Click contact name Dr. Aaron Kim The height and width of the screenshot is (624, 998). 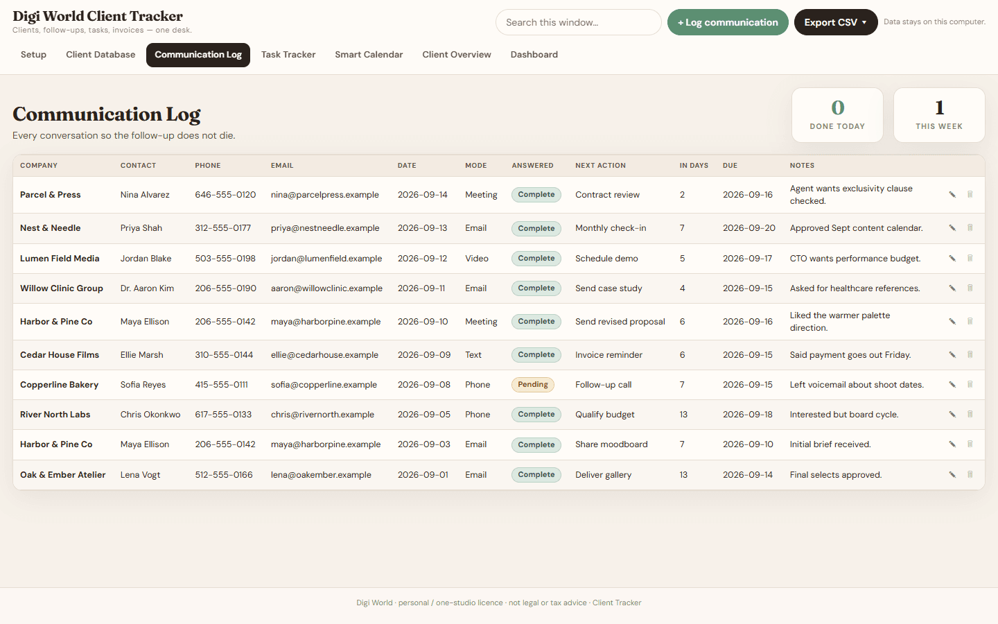[x=147, y=288]
